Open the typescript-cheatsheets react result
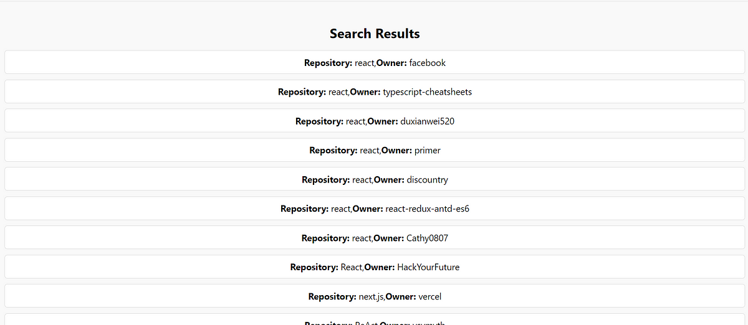This screenshot has width=748, height=325. [375, 92]
